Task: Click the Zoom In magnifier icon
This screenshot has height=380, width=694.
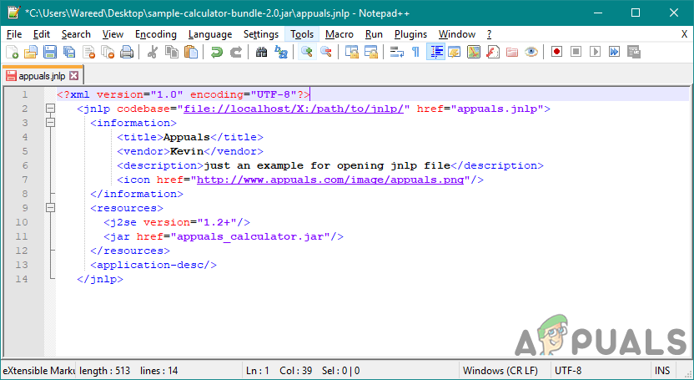Action: pos(307,52)
